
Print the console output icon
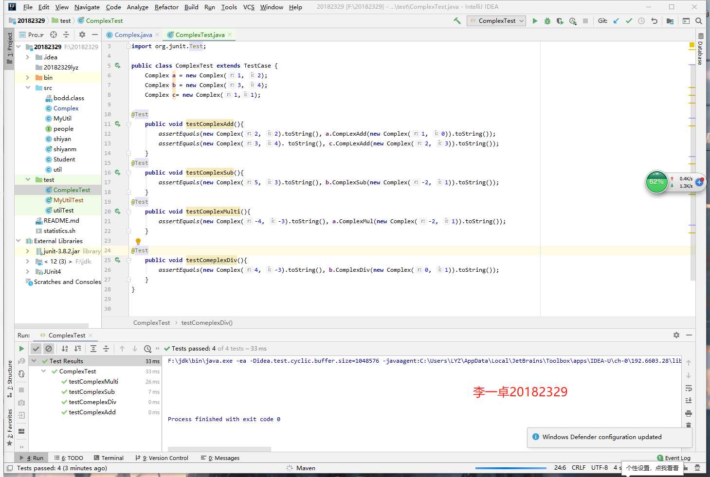[689, 413]
